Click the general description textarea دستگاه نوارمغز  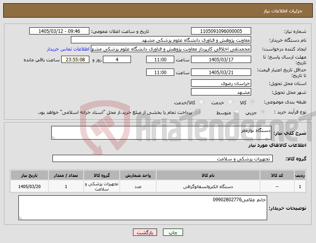[161, 133]
